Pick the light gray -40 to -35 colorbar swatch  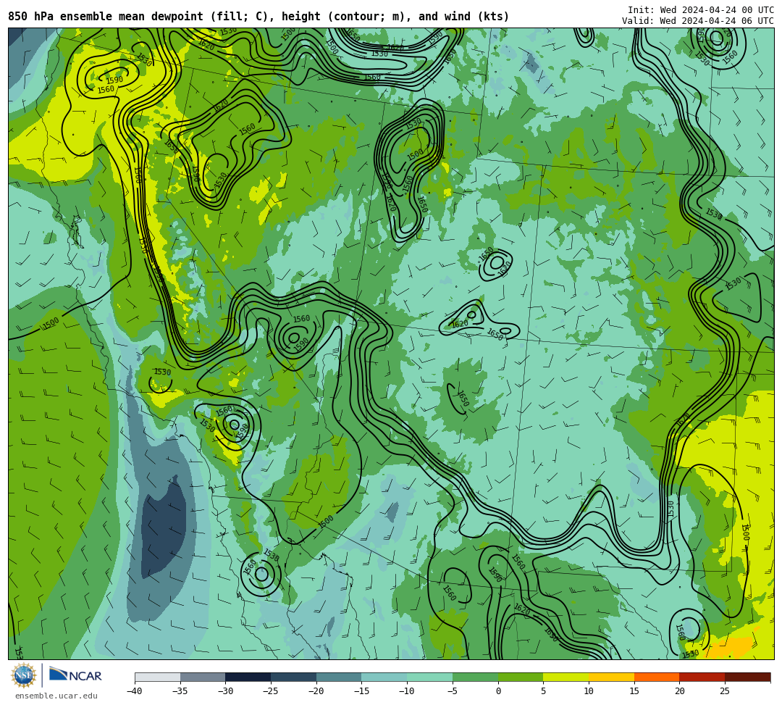pyautogui.click(x=158, y=677)
